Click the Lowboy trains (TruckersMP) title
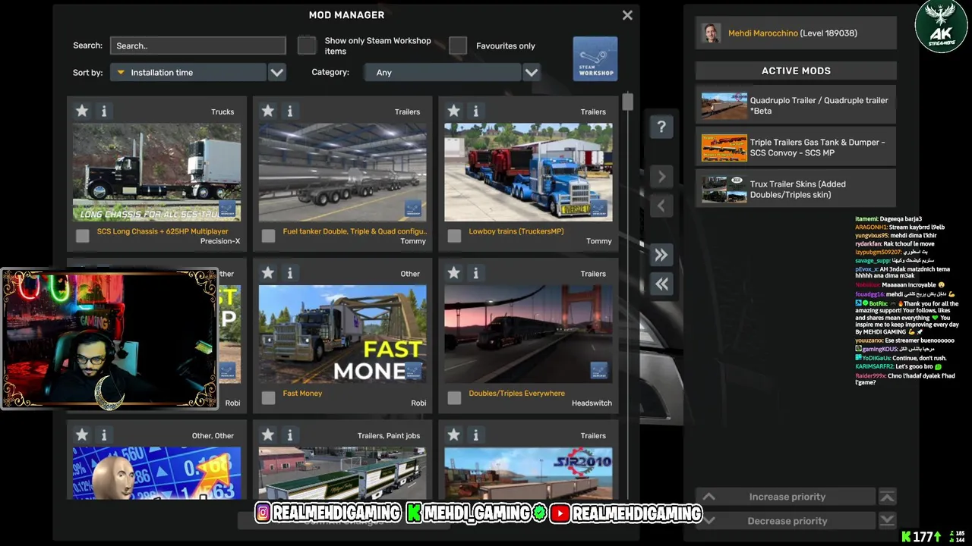This screenshot has height=546, width=972. point(516,231)
